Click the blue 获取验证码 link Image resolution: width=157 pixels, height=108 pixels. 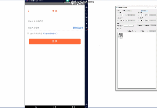coord(78,28)
